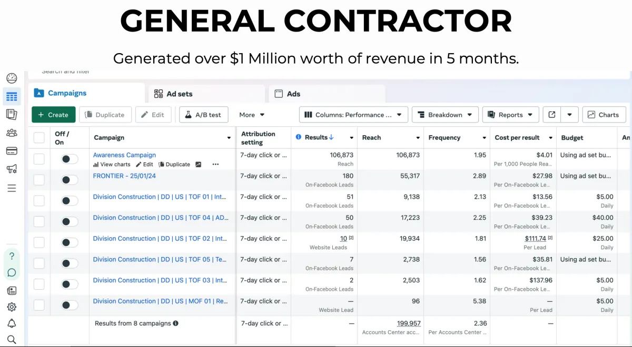Screen dimensions: 632x347
Task: Open the Reports dropdown menu
Action: pyautogui.click(x=510, y=115)
